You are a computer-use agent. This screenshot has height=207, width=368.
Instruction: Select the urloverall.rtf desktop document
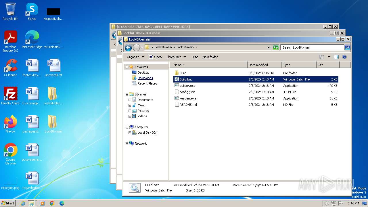point(53,68)
